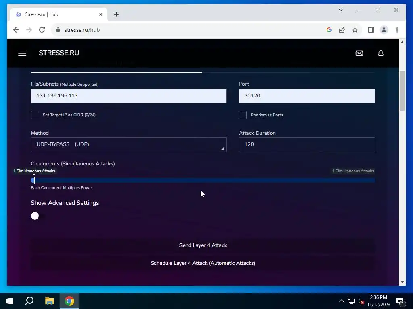Check Set Target IP as CIDR box
The image size is (413, 309).
[35, 115]
